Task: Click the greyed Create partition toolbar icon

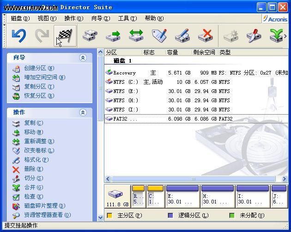Action: pyautogui.click(x=230, y=35)
